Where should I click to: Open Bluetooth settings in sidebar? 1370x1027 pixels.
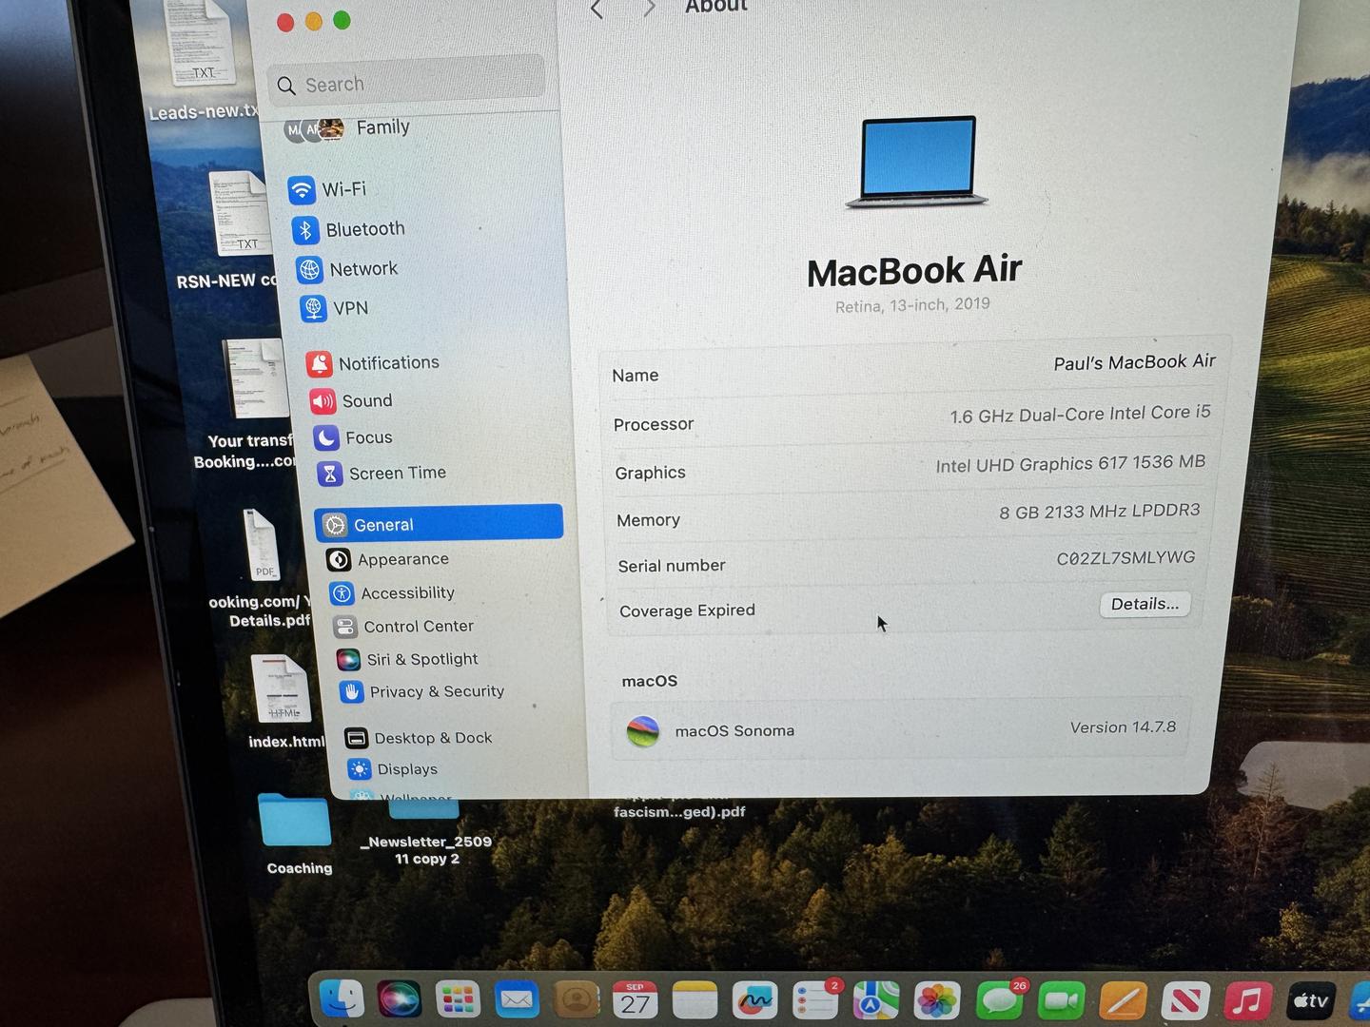coord(348,229)
